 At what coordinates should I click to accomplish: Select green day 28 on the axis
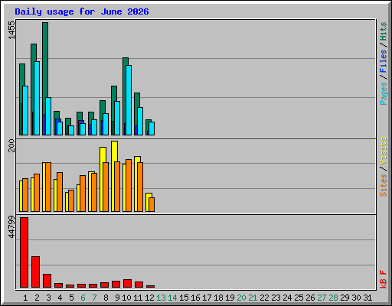tap(333, 298)
